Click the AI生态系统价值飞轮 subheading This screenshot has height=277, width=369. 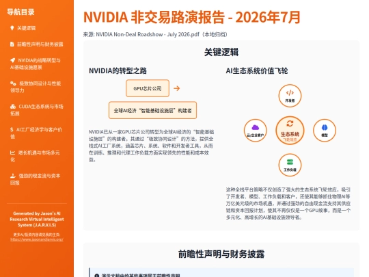coord(257,70)
